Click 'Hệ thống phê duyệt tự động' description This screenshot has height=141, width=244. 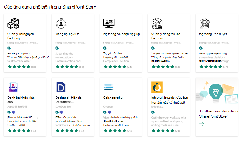[215, 57]
